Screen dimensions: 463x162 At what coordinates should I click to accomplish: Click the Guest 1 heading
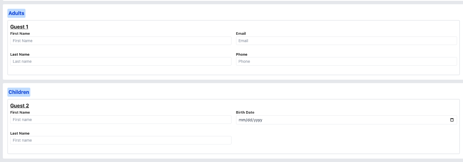click(19, 27)
